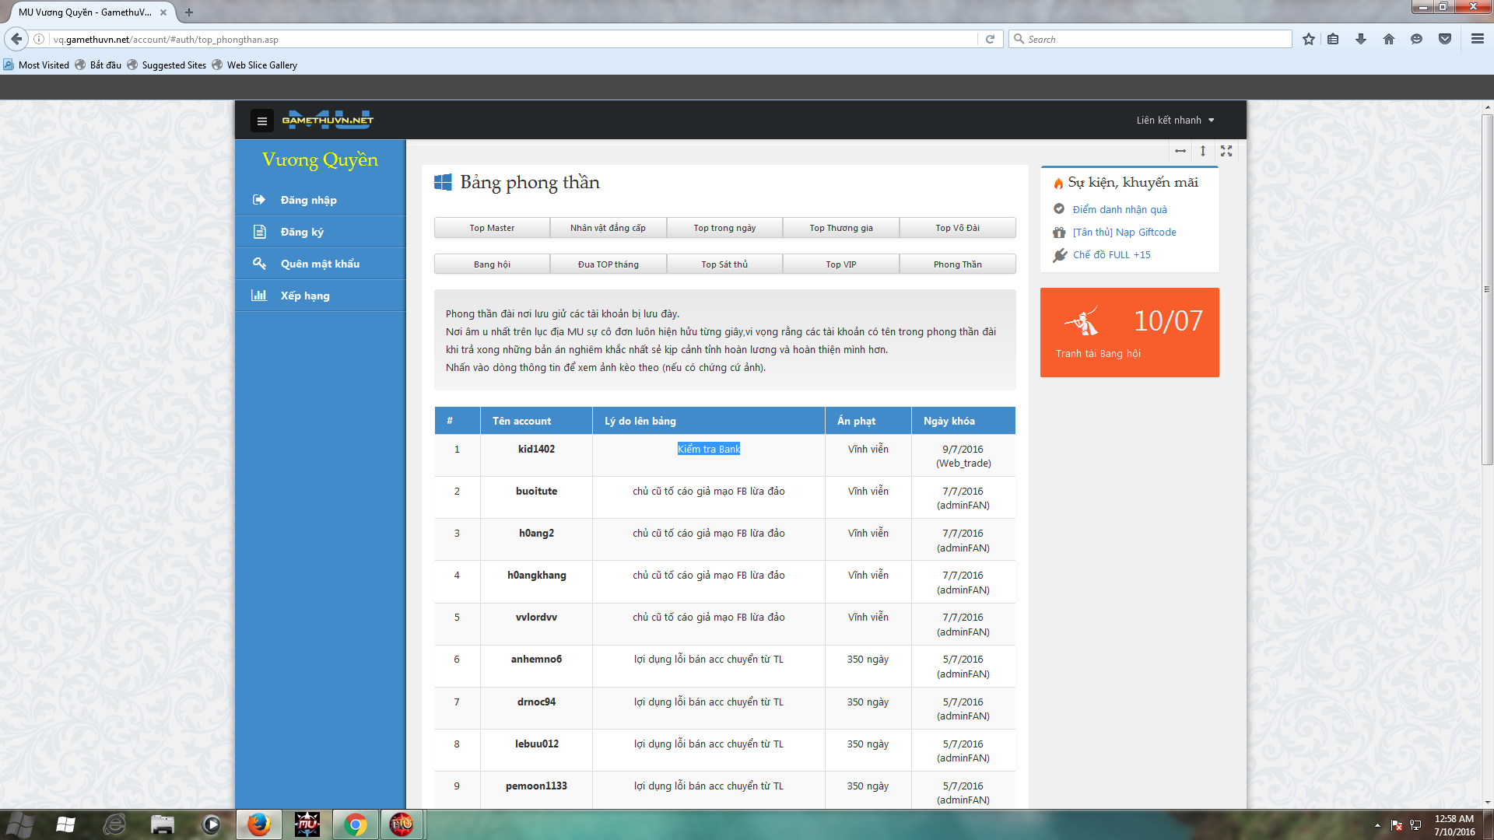This screenshot has width=1494, height=840.
Task: Switch to Top Sát thủ tab
Action: tap(724, 264)
